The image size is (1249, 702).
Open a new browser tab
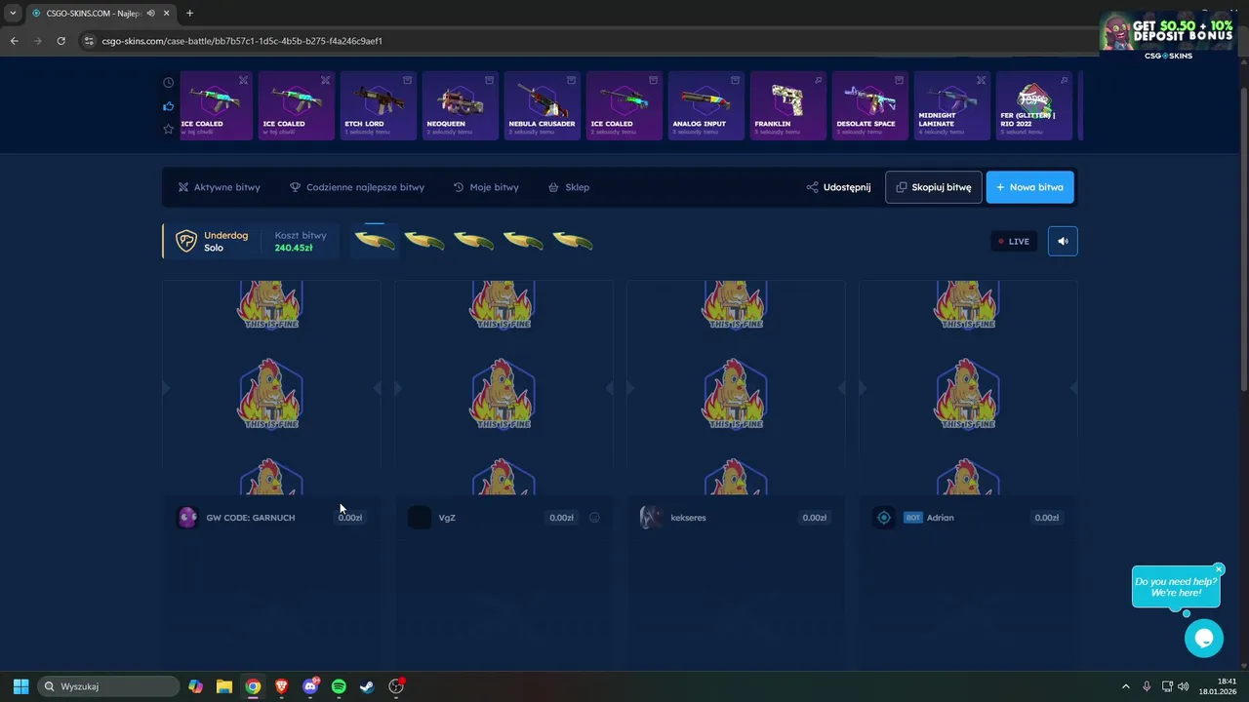[x=189, y=13]
